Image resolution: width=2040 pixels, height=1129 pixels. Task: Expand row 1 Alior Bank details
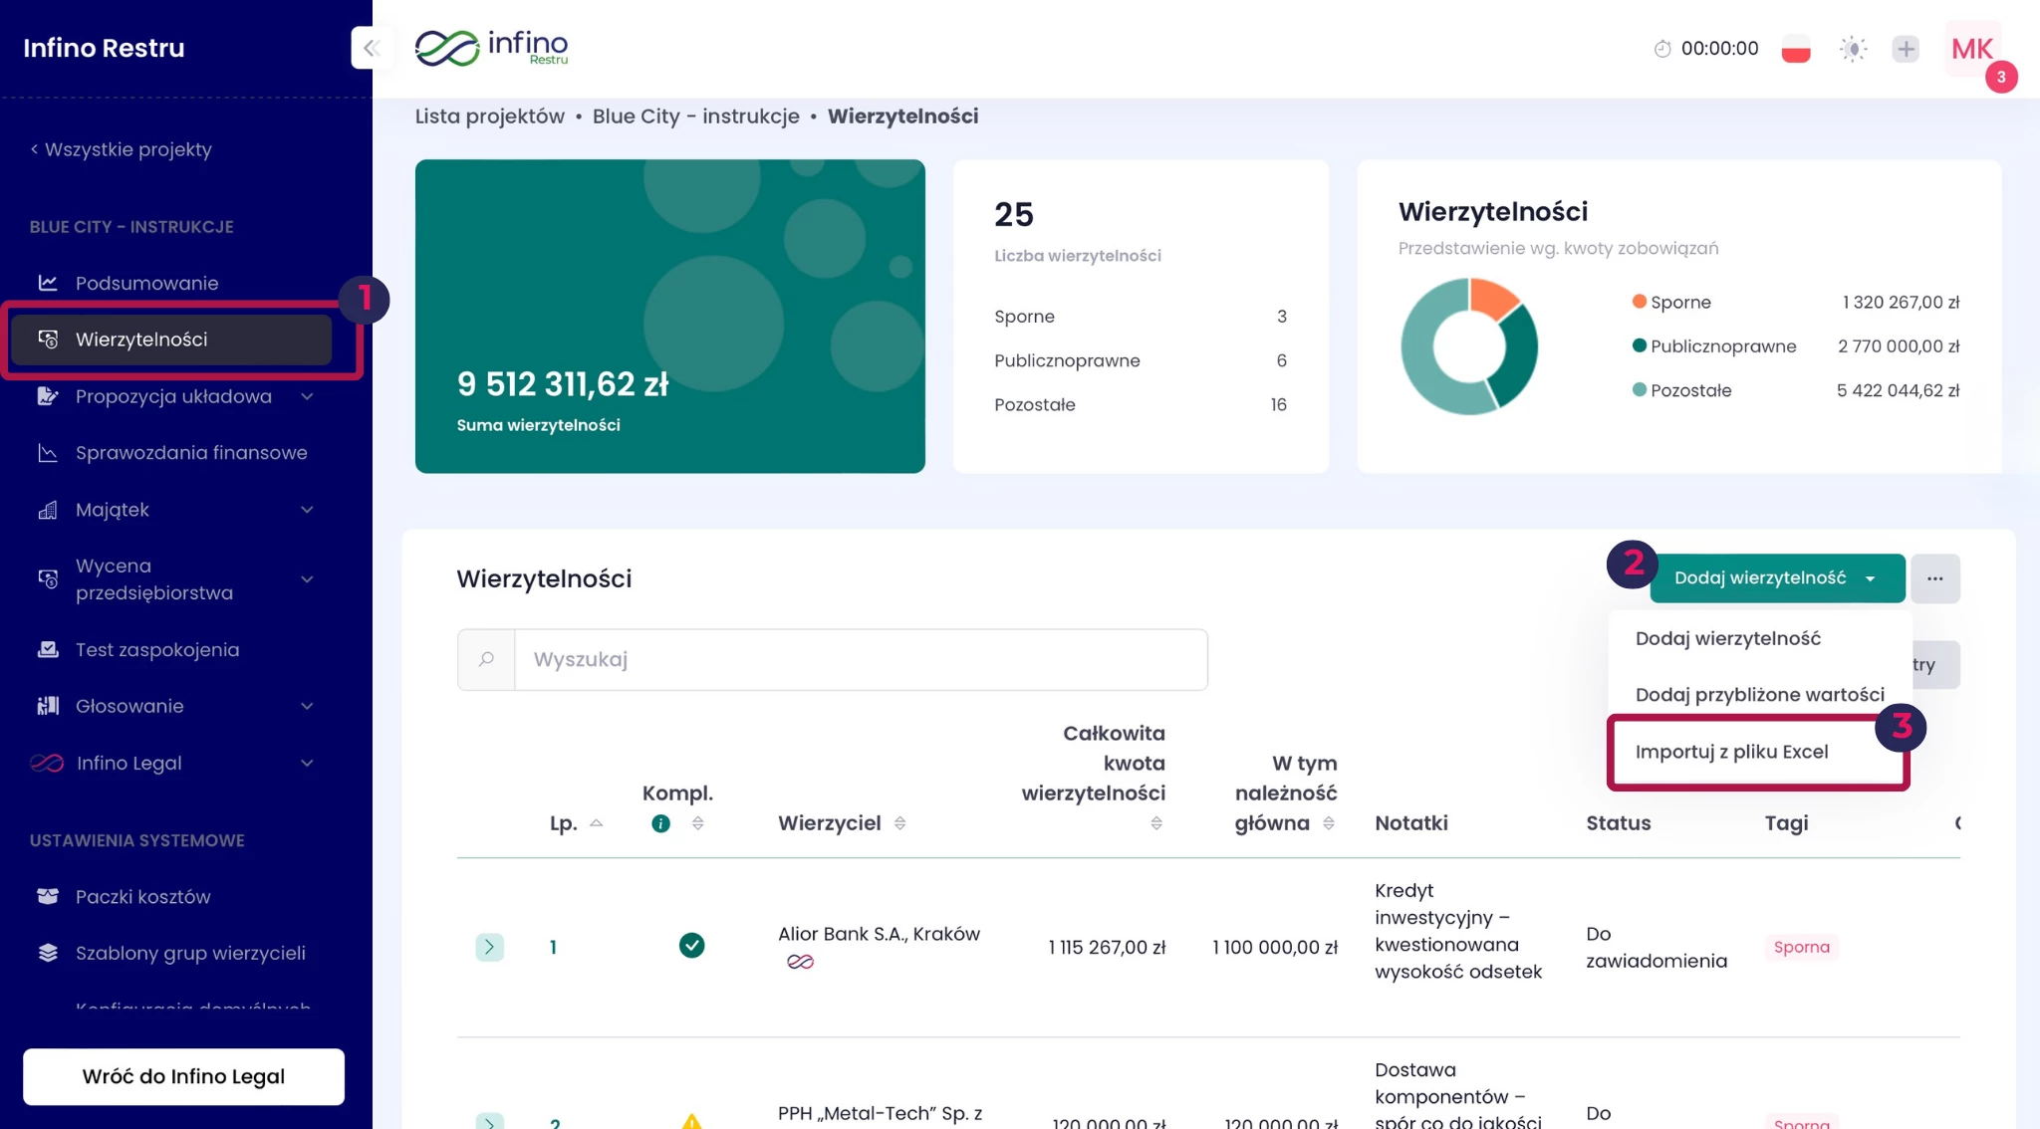coord(489,947)
